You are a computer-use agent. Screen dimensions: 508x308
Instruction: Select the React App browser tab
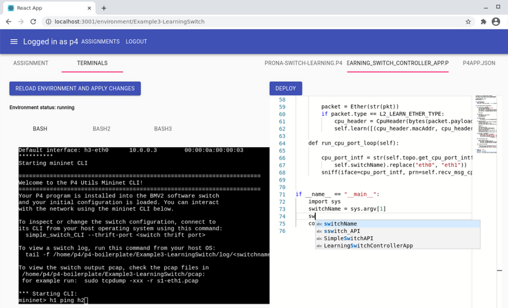(49, 8)
